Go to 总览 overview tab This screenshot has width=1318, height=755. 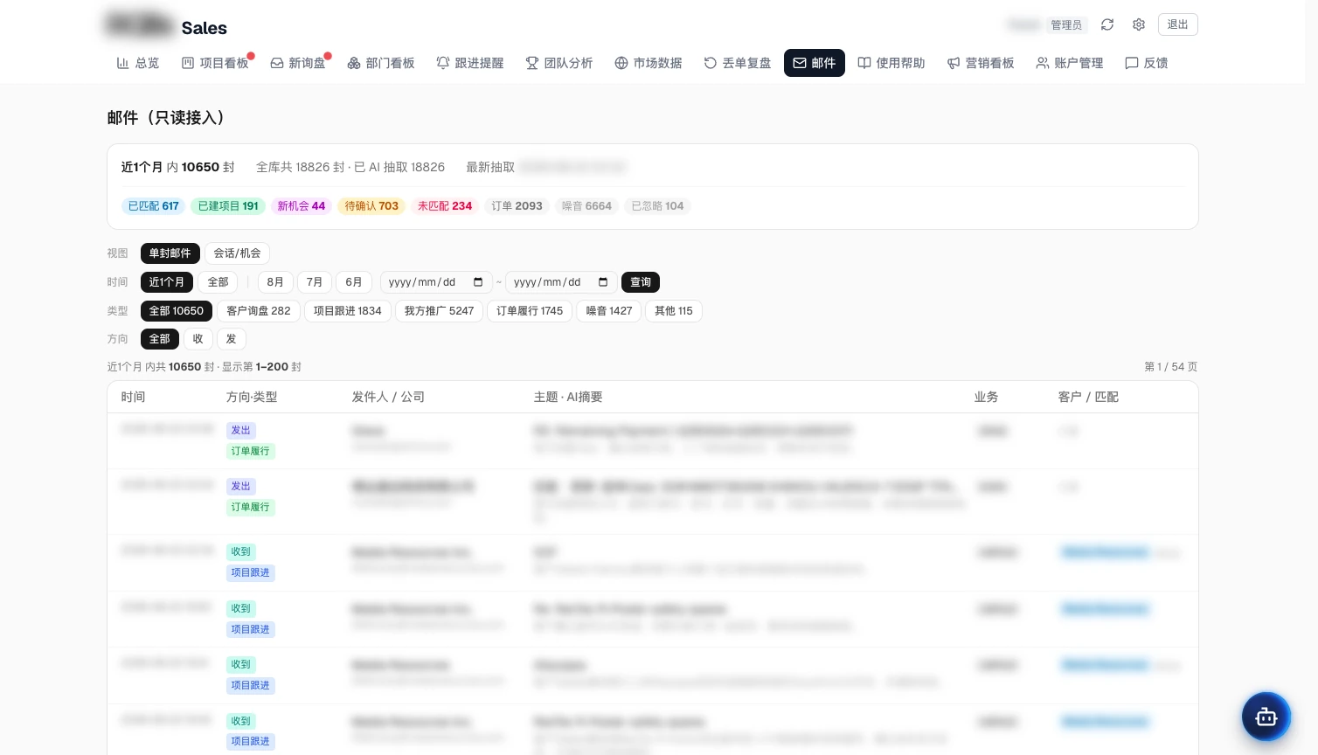pyautogui.click(x=138, y=63)
